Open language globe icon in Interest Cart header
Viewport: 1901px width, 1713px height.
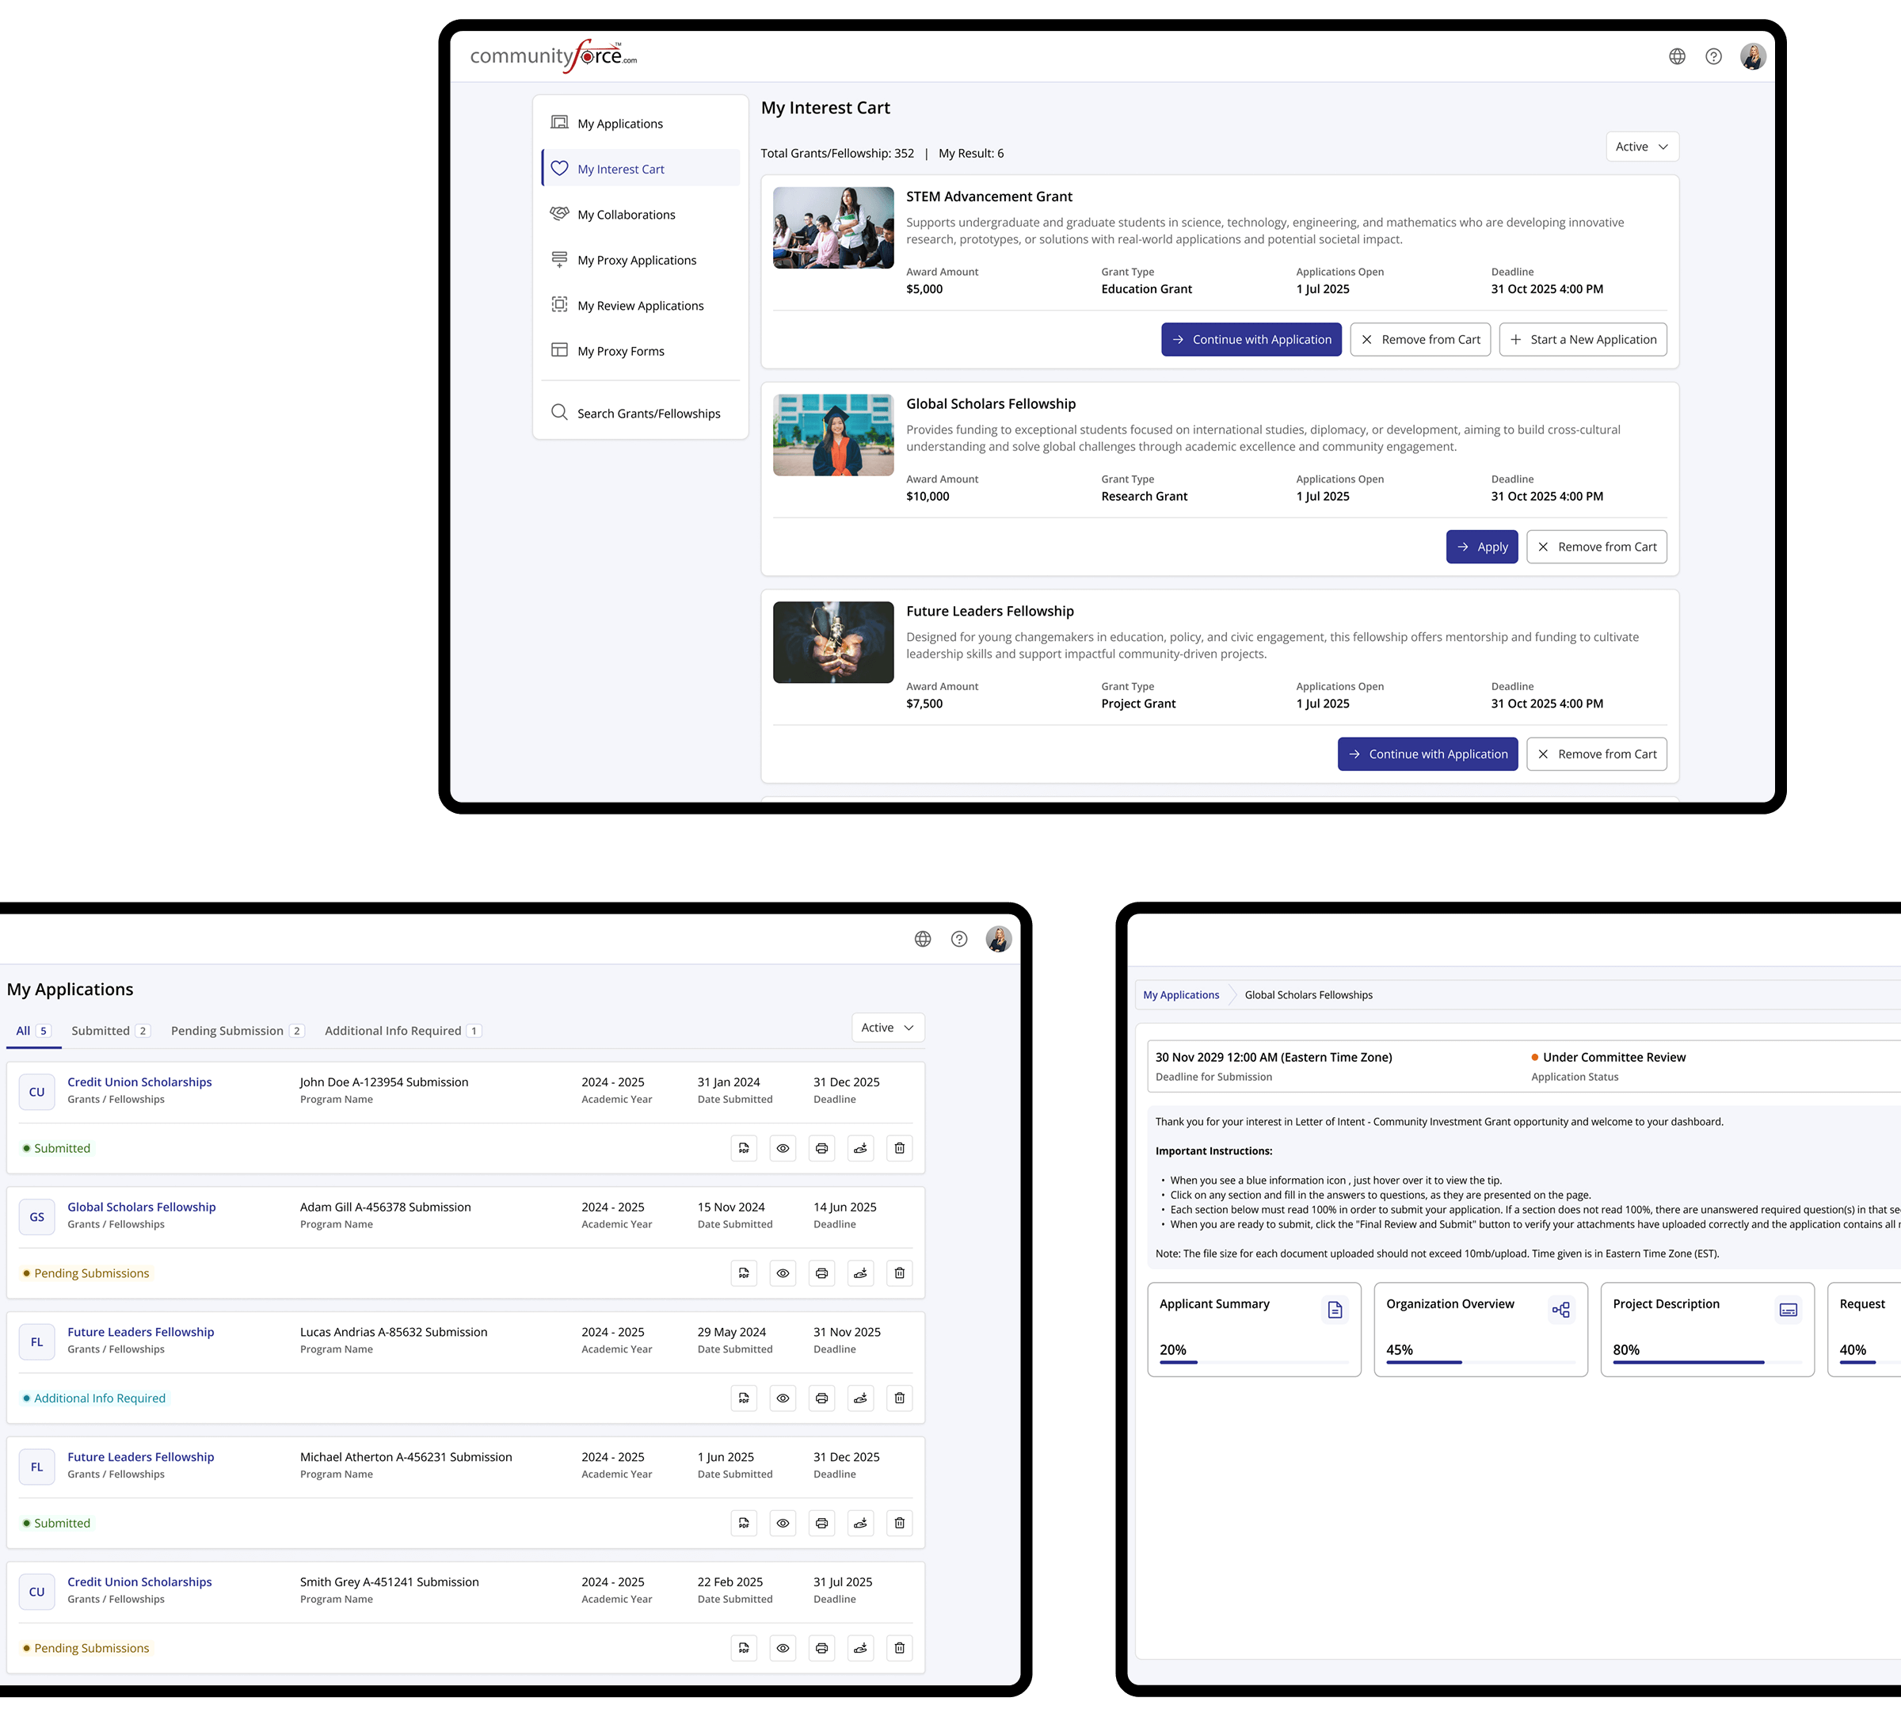pos(1677,56)
